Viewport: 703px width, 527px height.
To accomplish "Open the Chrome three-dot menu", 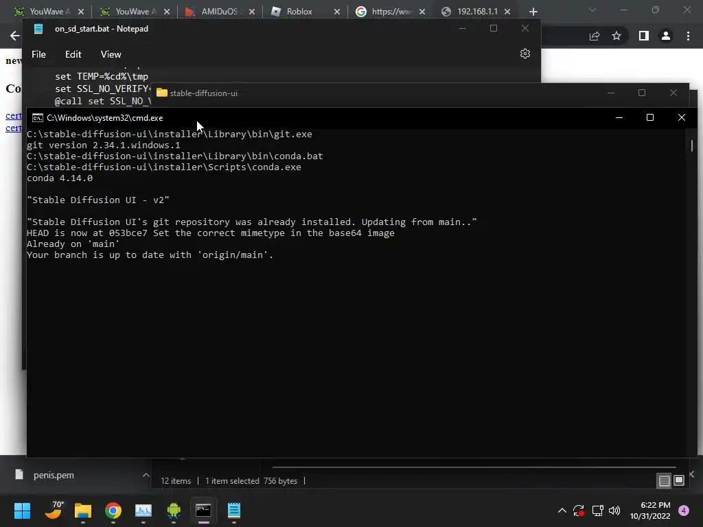I will point(688,36).
